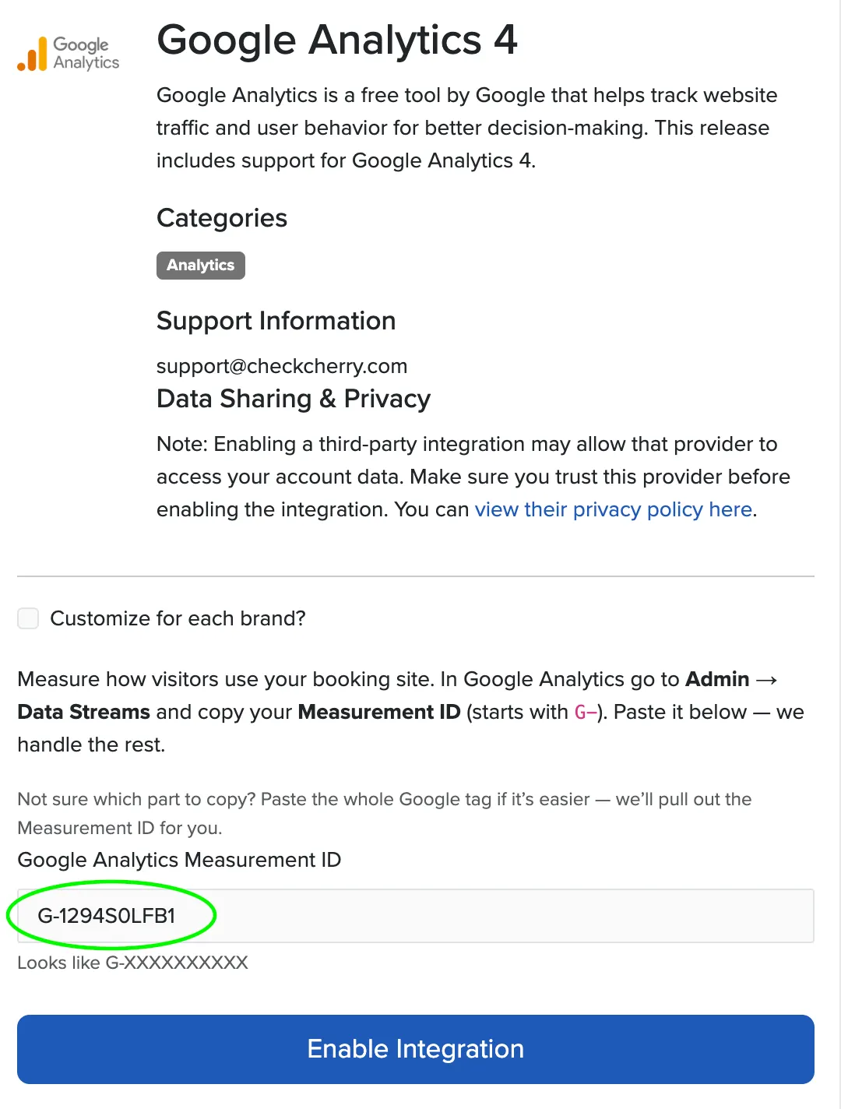
Task: Select the Analytics category tag
Action: click(x=201, y=266)
